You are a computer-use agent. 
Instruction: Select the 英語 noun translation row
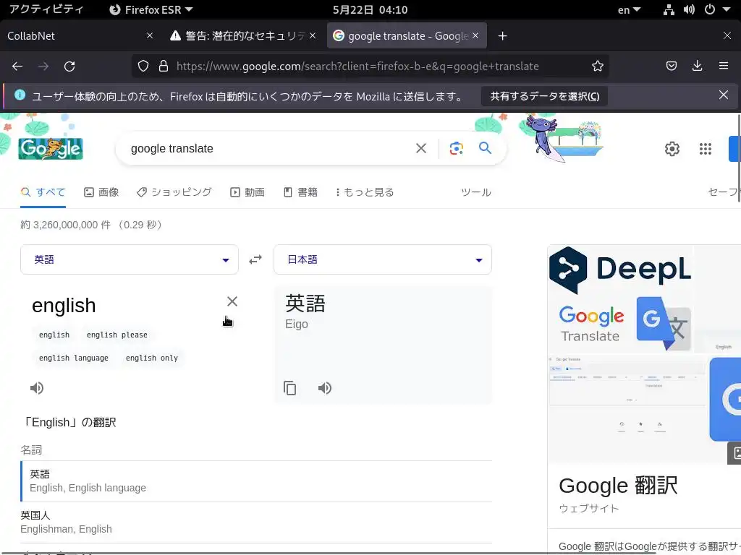click(257, 481)
